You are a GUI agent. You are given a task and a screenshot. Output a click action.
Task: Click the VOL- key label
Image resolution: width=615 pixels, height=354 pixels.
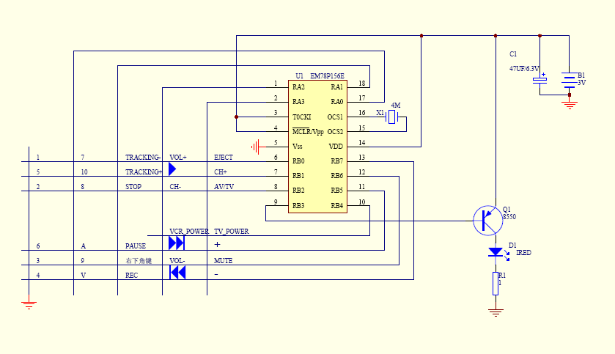click(177, 261)
